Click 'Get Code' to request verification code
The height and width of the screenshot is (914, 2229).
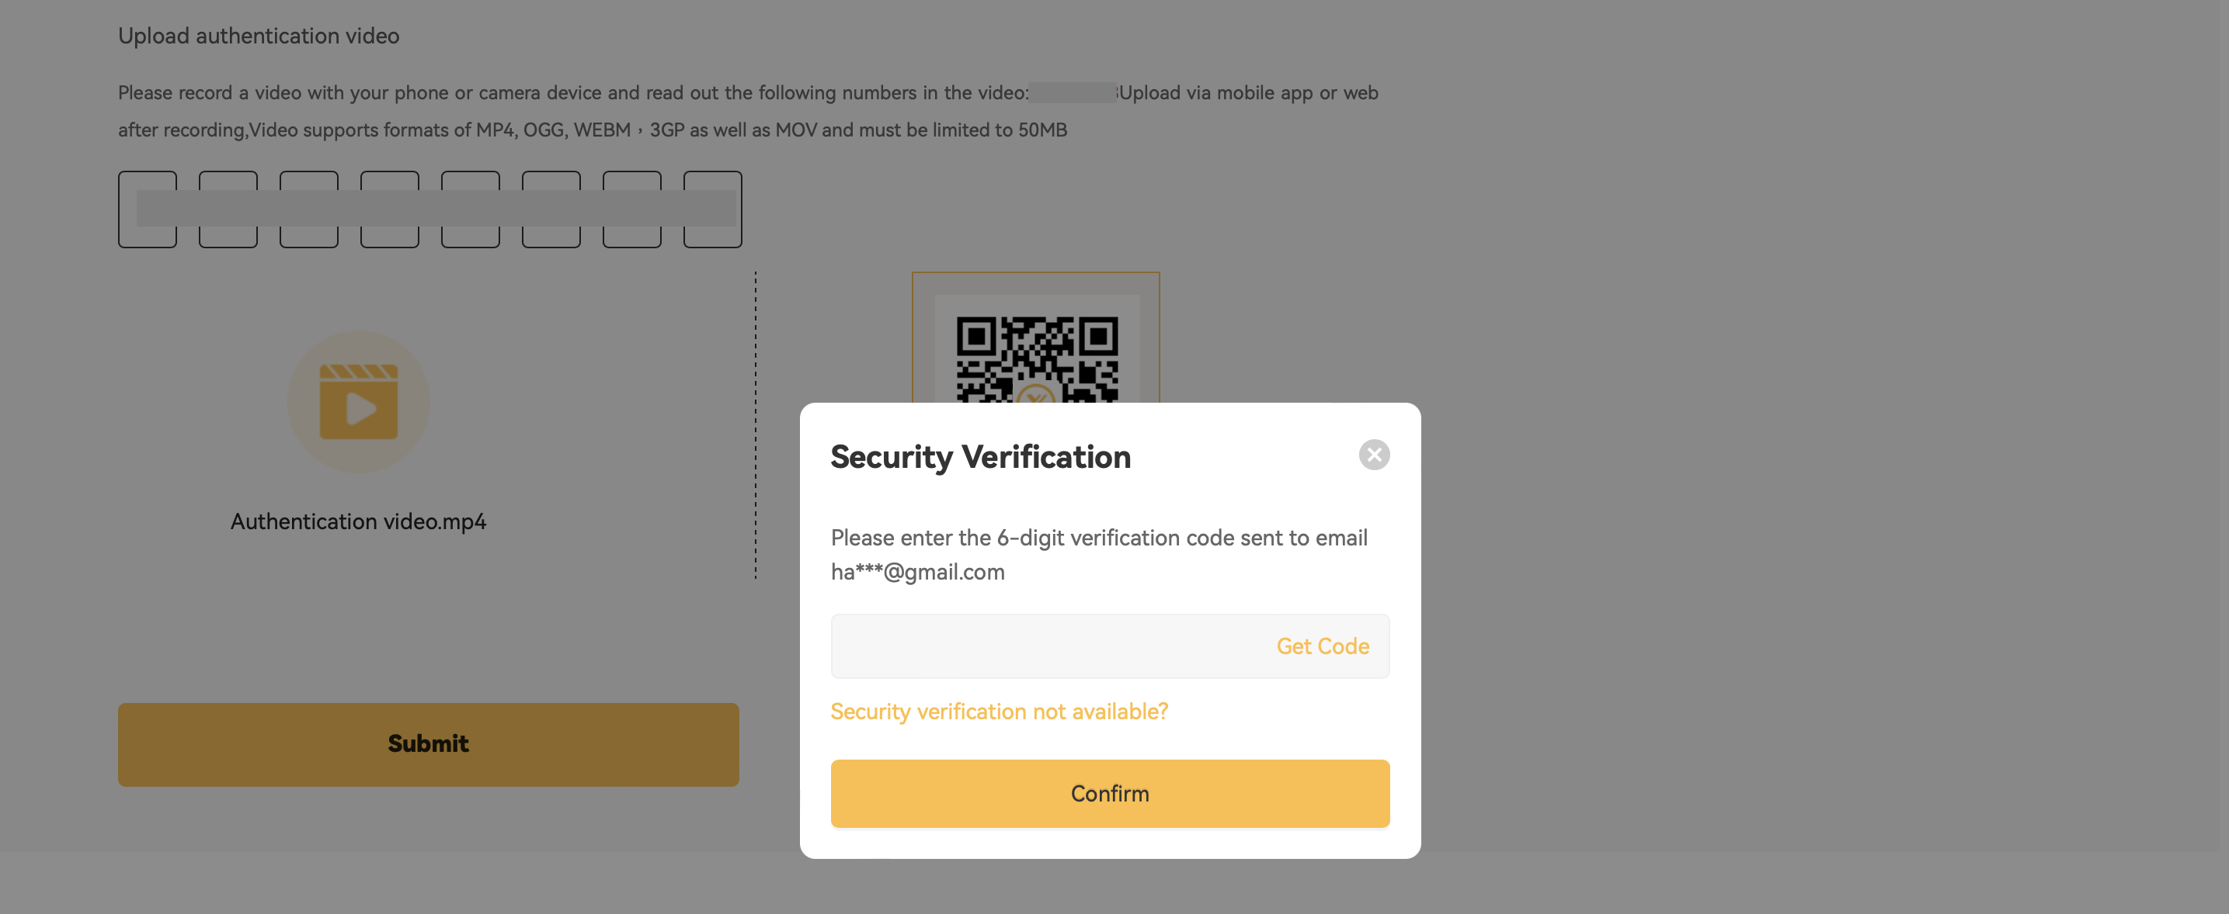click(1323, 645)
